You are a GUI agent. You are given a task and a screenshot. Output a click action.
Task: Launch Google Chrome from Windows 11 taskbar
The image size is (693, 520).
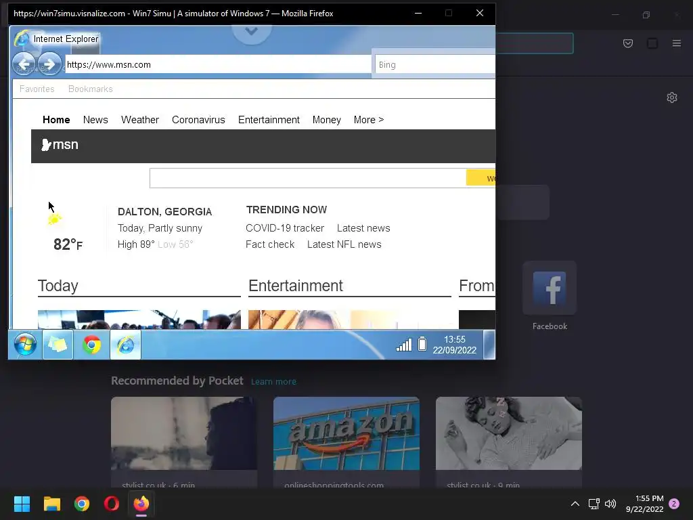(82, 504)
